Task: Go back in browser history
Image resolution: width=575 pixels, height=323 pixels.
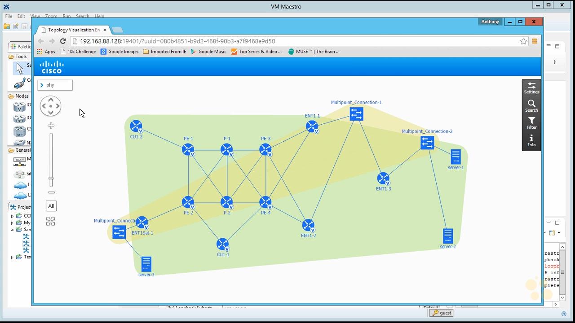Action: pyautogui.click(x=41, y=41)
